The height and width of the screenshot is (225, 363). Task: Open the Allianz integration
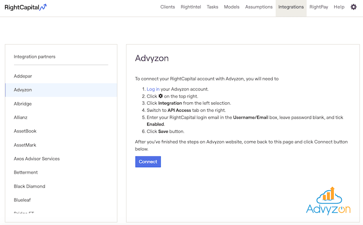click(x=61, y=117)
